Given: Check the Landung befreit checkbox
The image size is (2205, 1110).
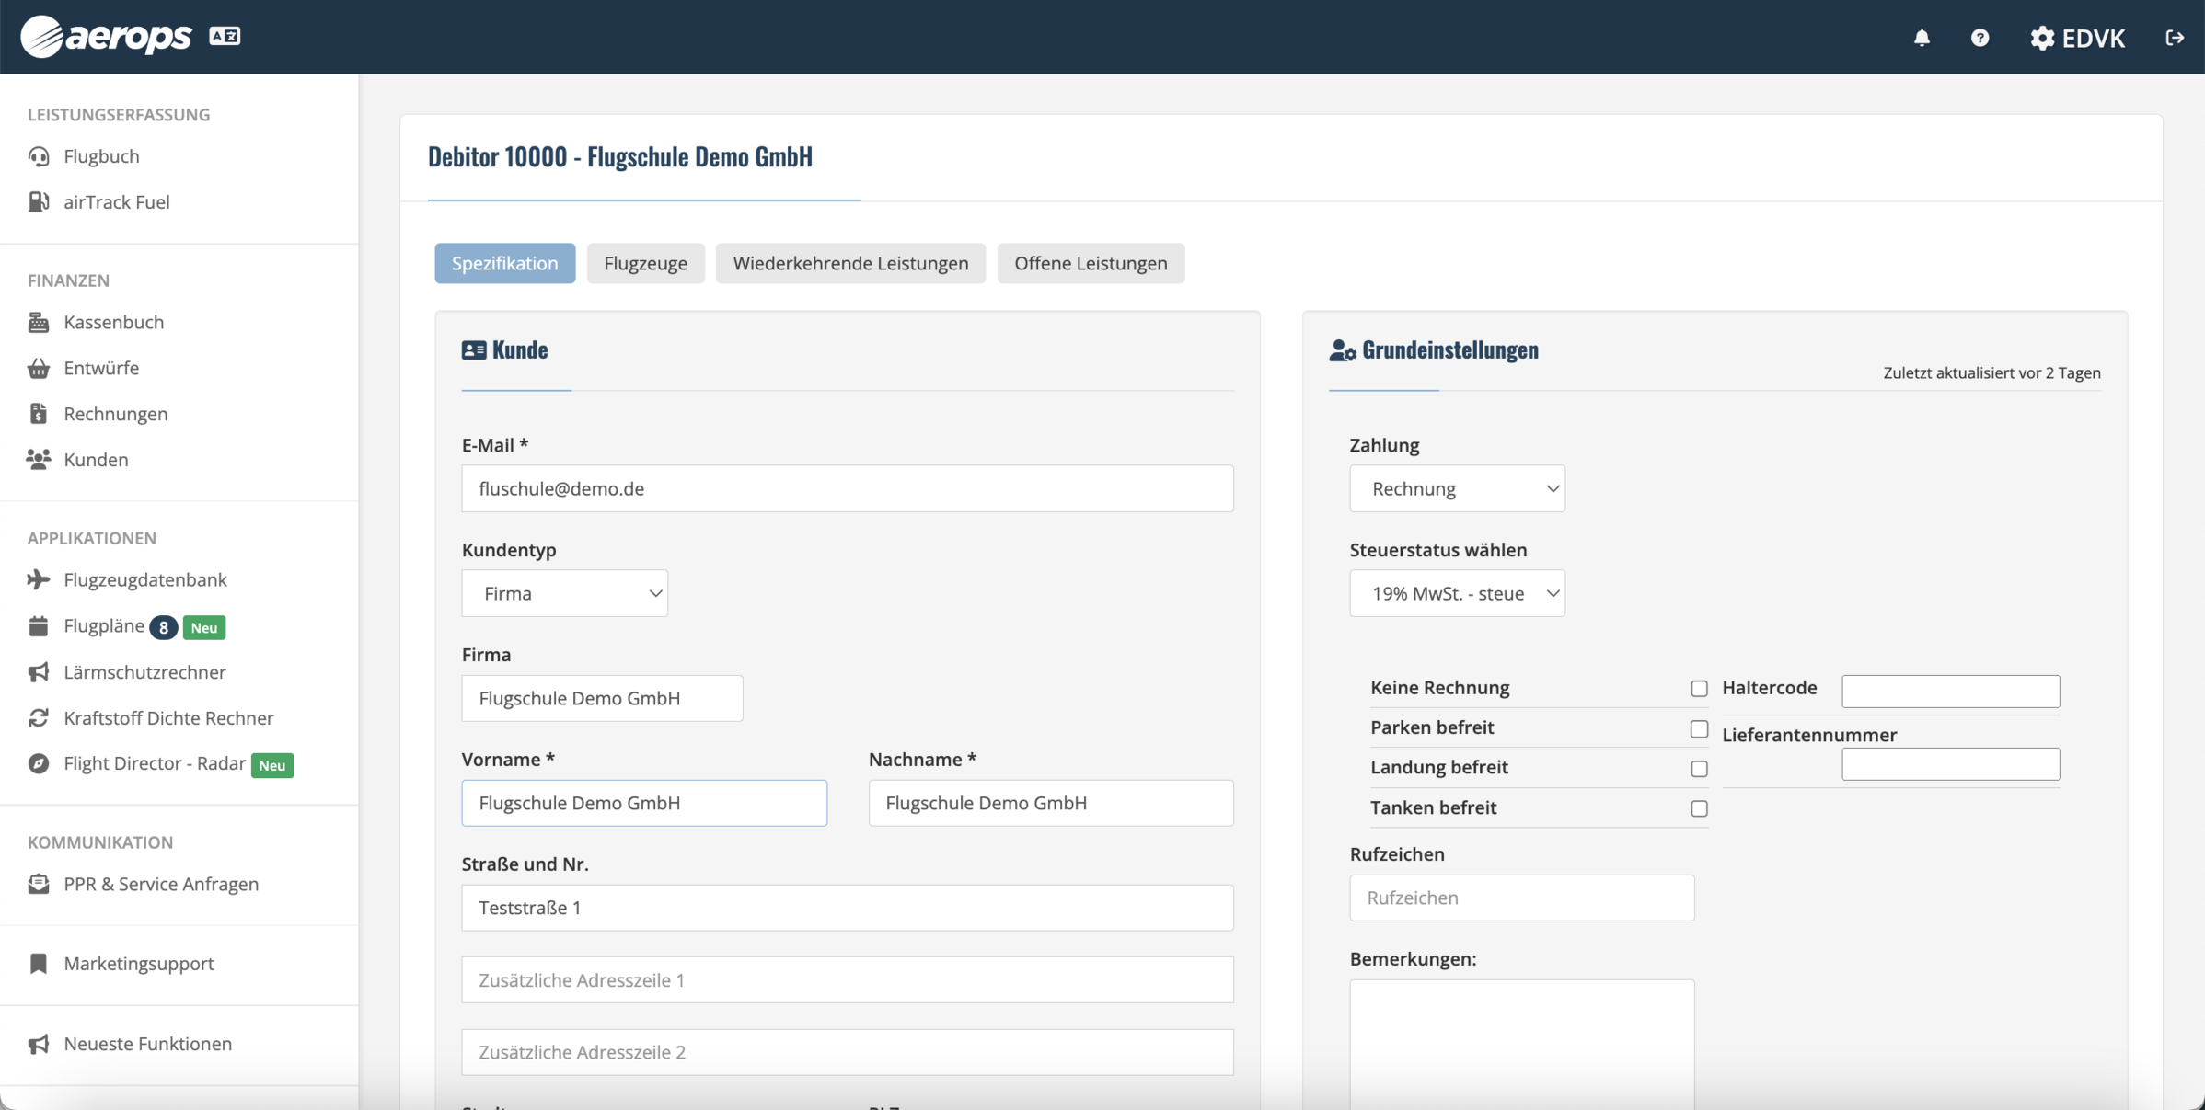Looking at the screenshot, I should [x=1699, y=768].
